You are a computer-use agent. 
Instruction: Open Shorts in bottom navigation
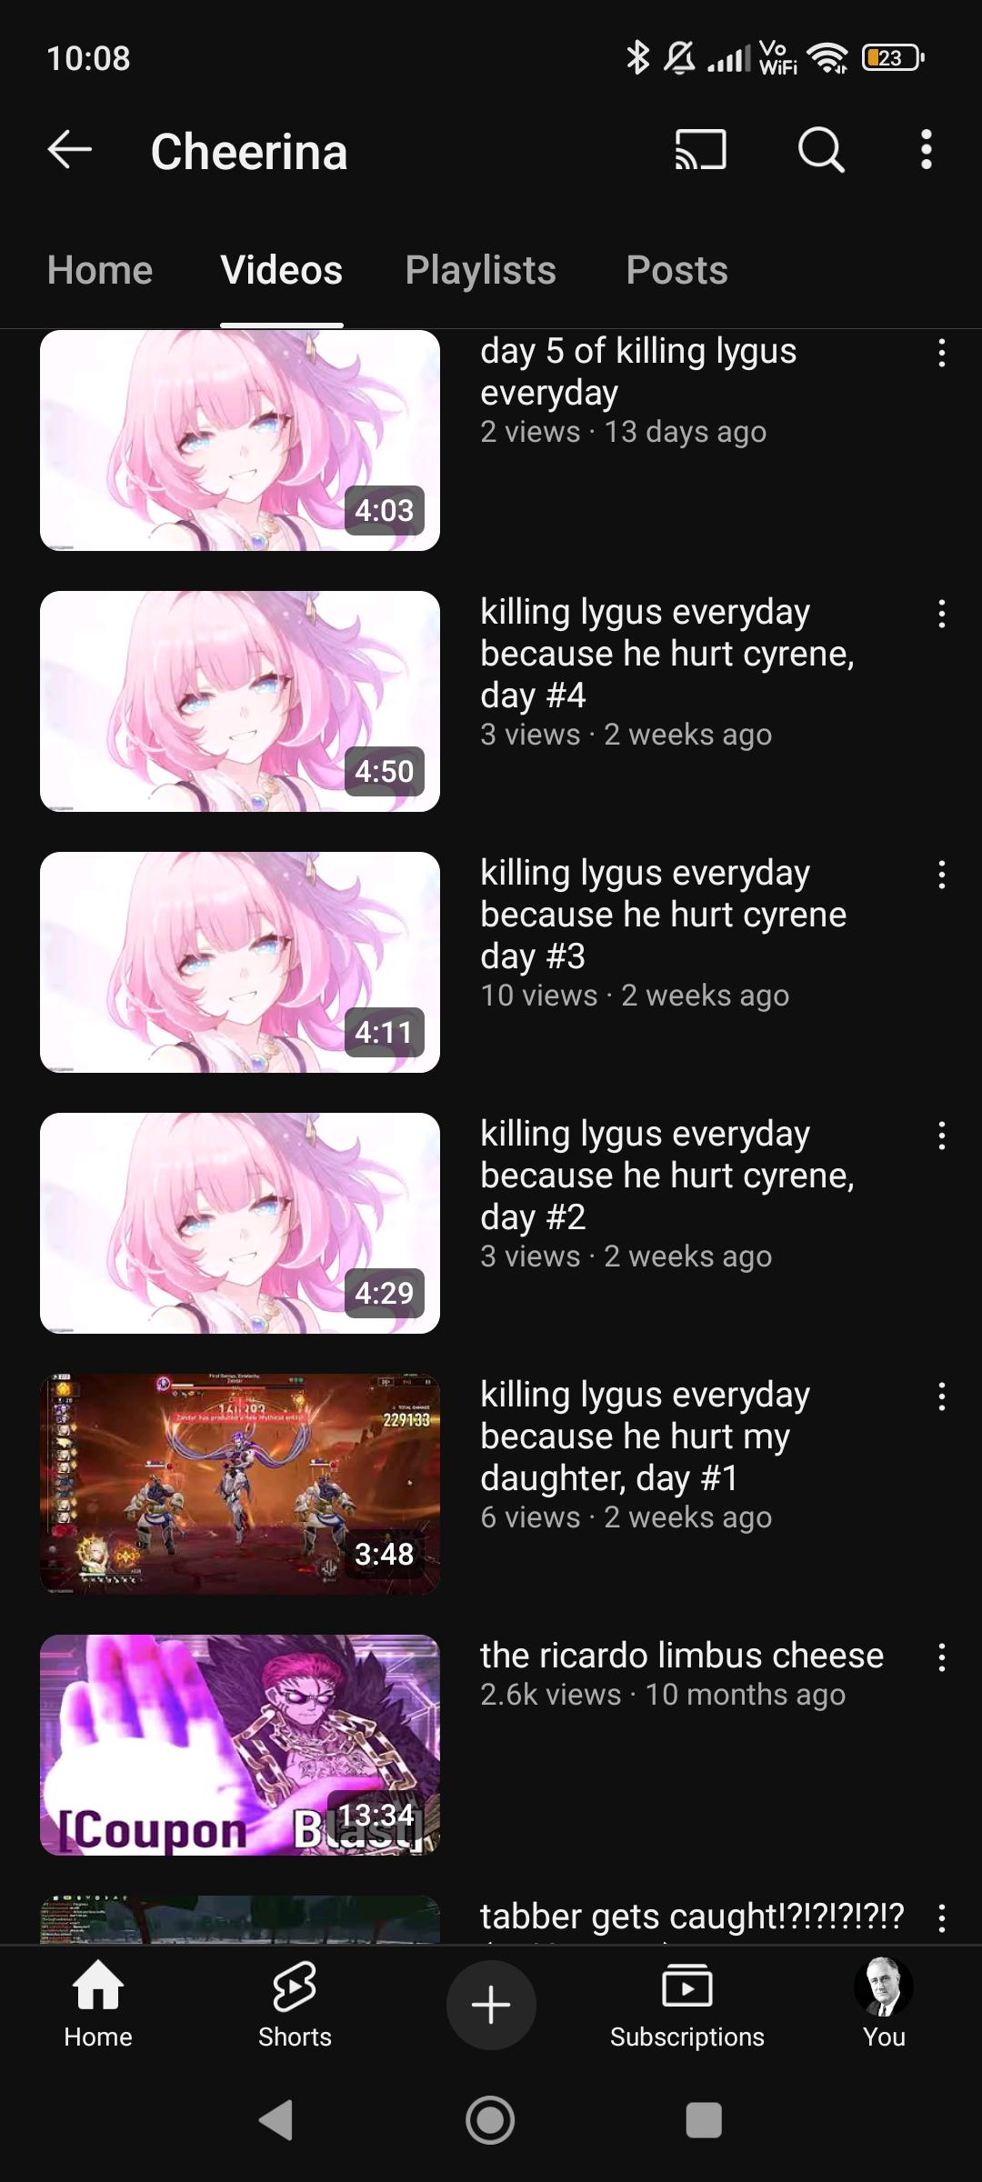[x=295, y=2005]
